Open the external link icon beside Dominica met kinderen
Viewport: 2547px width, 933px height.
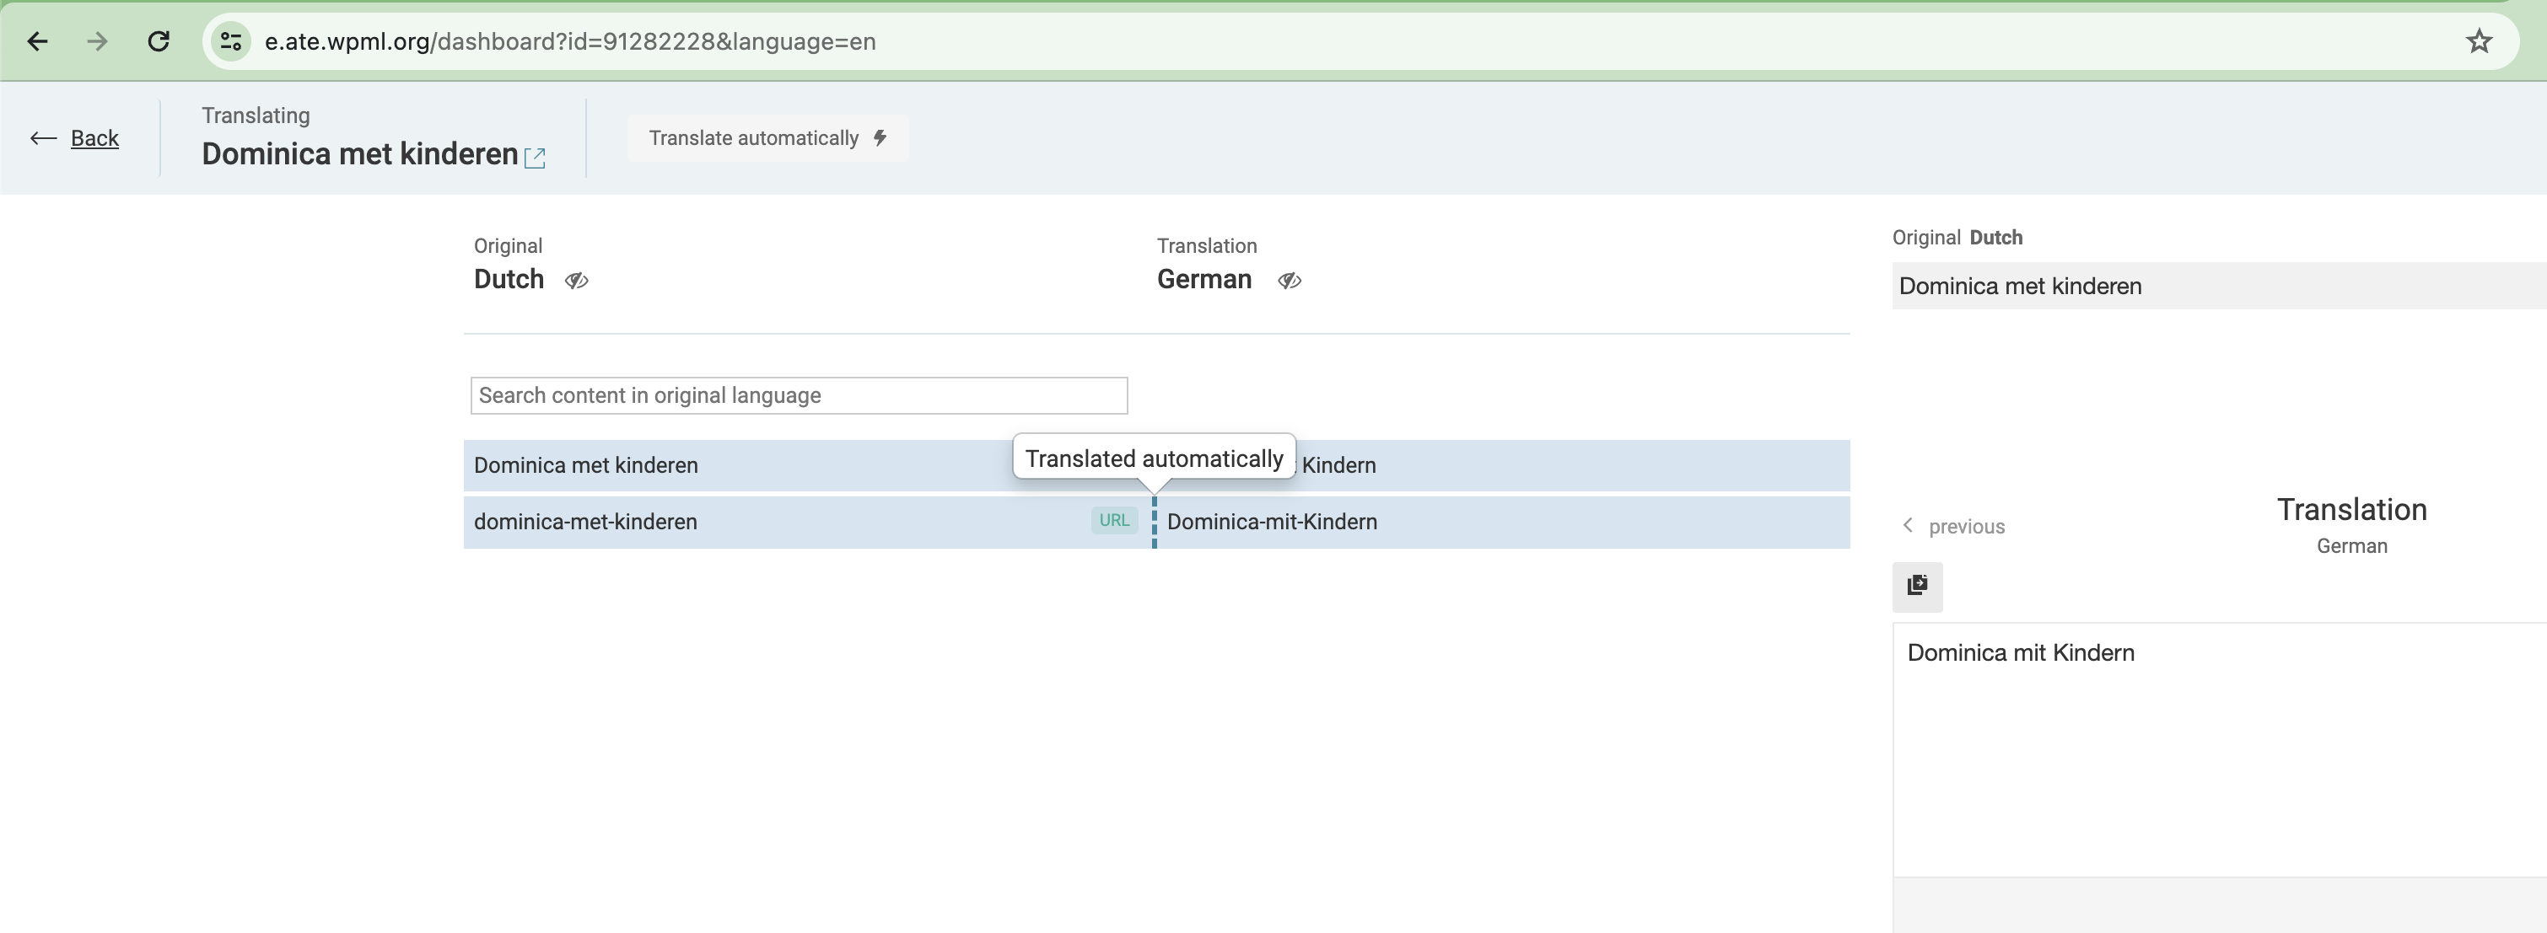[x=535, y=157]
